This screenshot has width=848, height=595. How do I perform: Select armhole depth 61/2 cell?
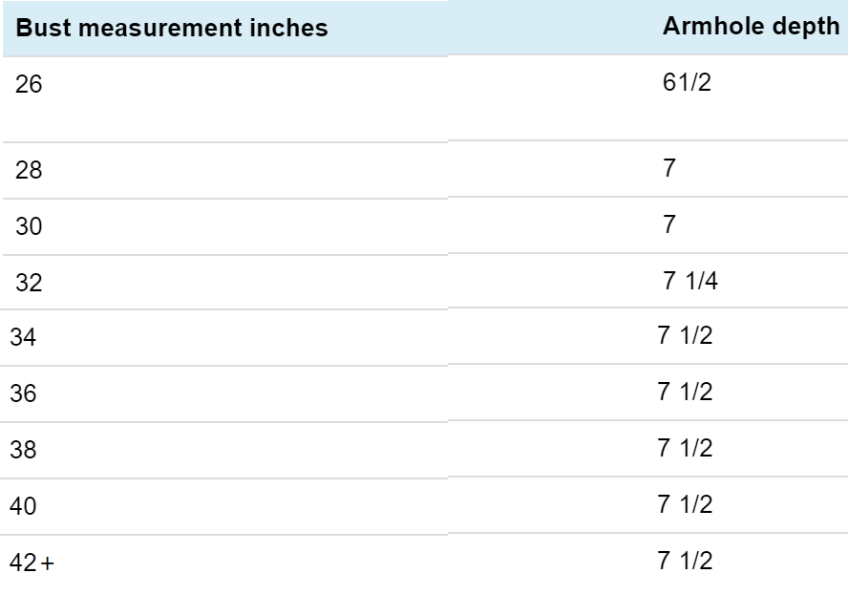[x=686, y=83]
